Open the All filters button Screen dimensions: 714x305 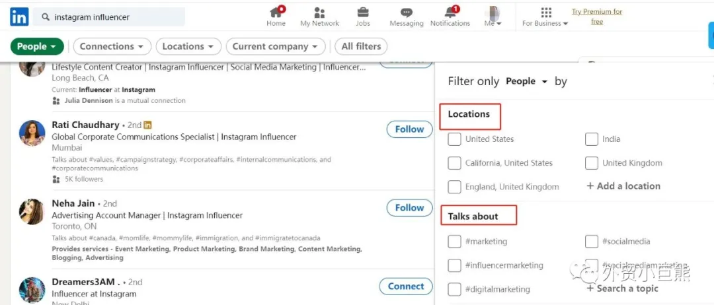(361, 46)
